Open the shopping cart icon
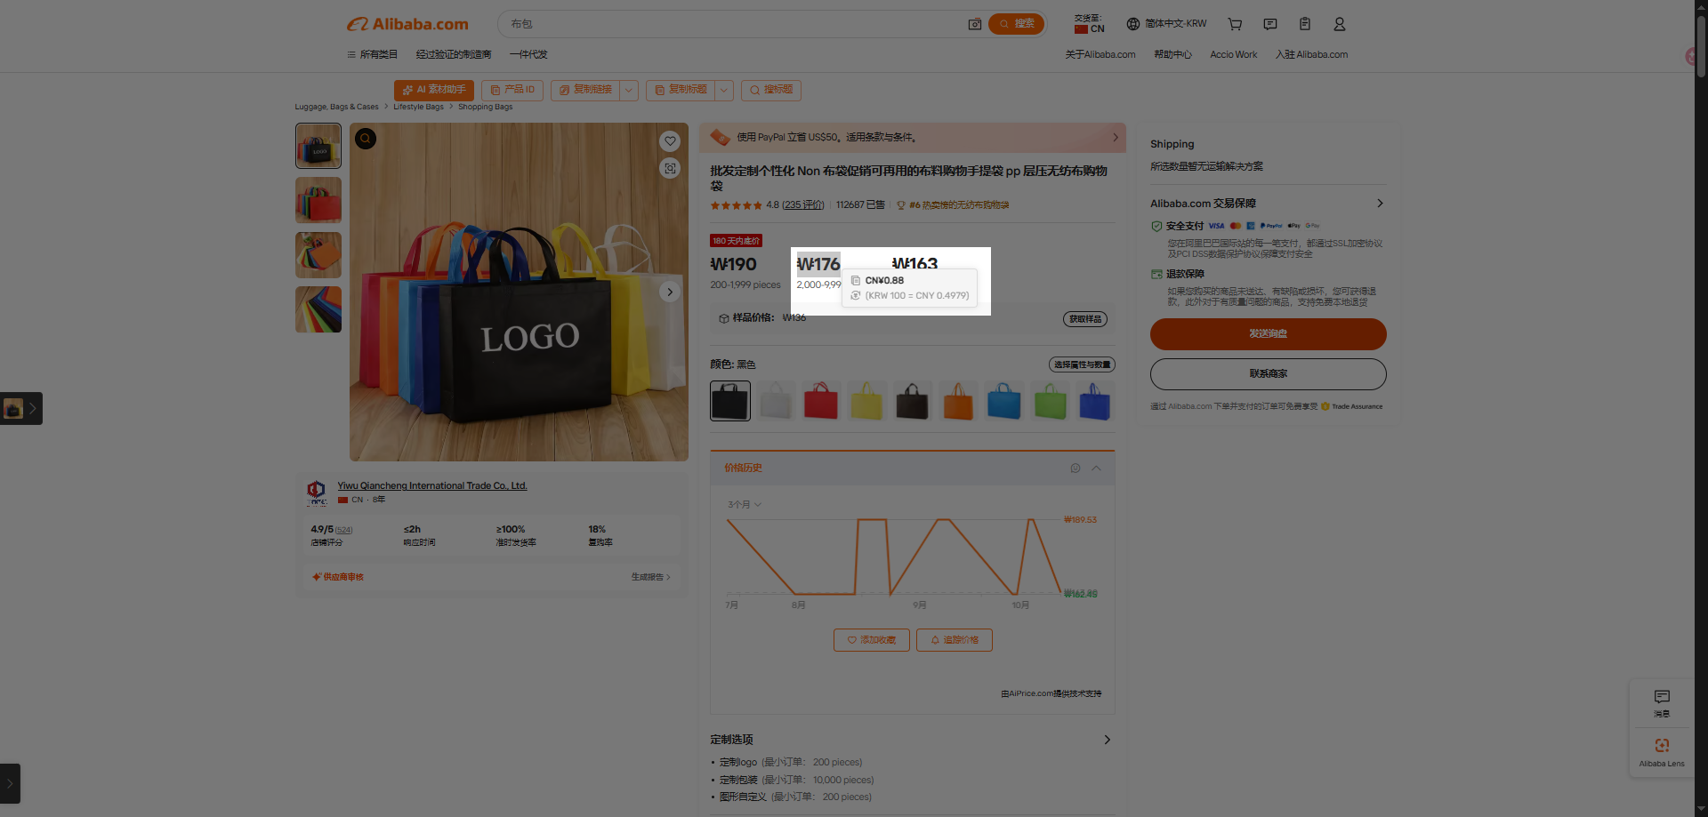 click(1235, 24)
